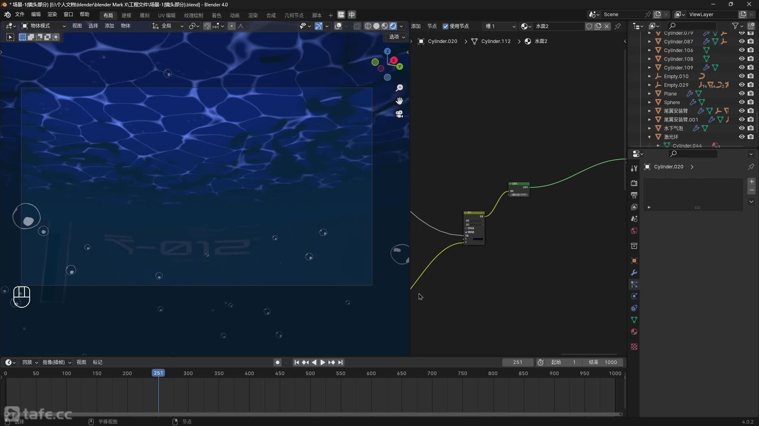Open the 渲染 menu in top bar
Image resolution: width=759 pixels, height=426 pixels.
point(52,15)
